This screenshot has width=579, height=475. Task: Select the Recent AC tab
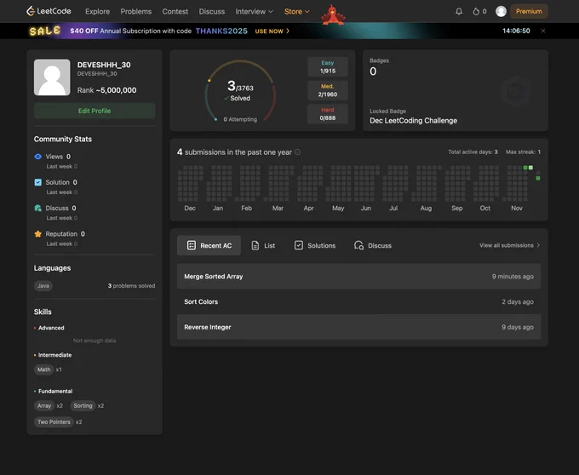[x=209, y=245]
